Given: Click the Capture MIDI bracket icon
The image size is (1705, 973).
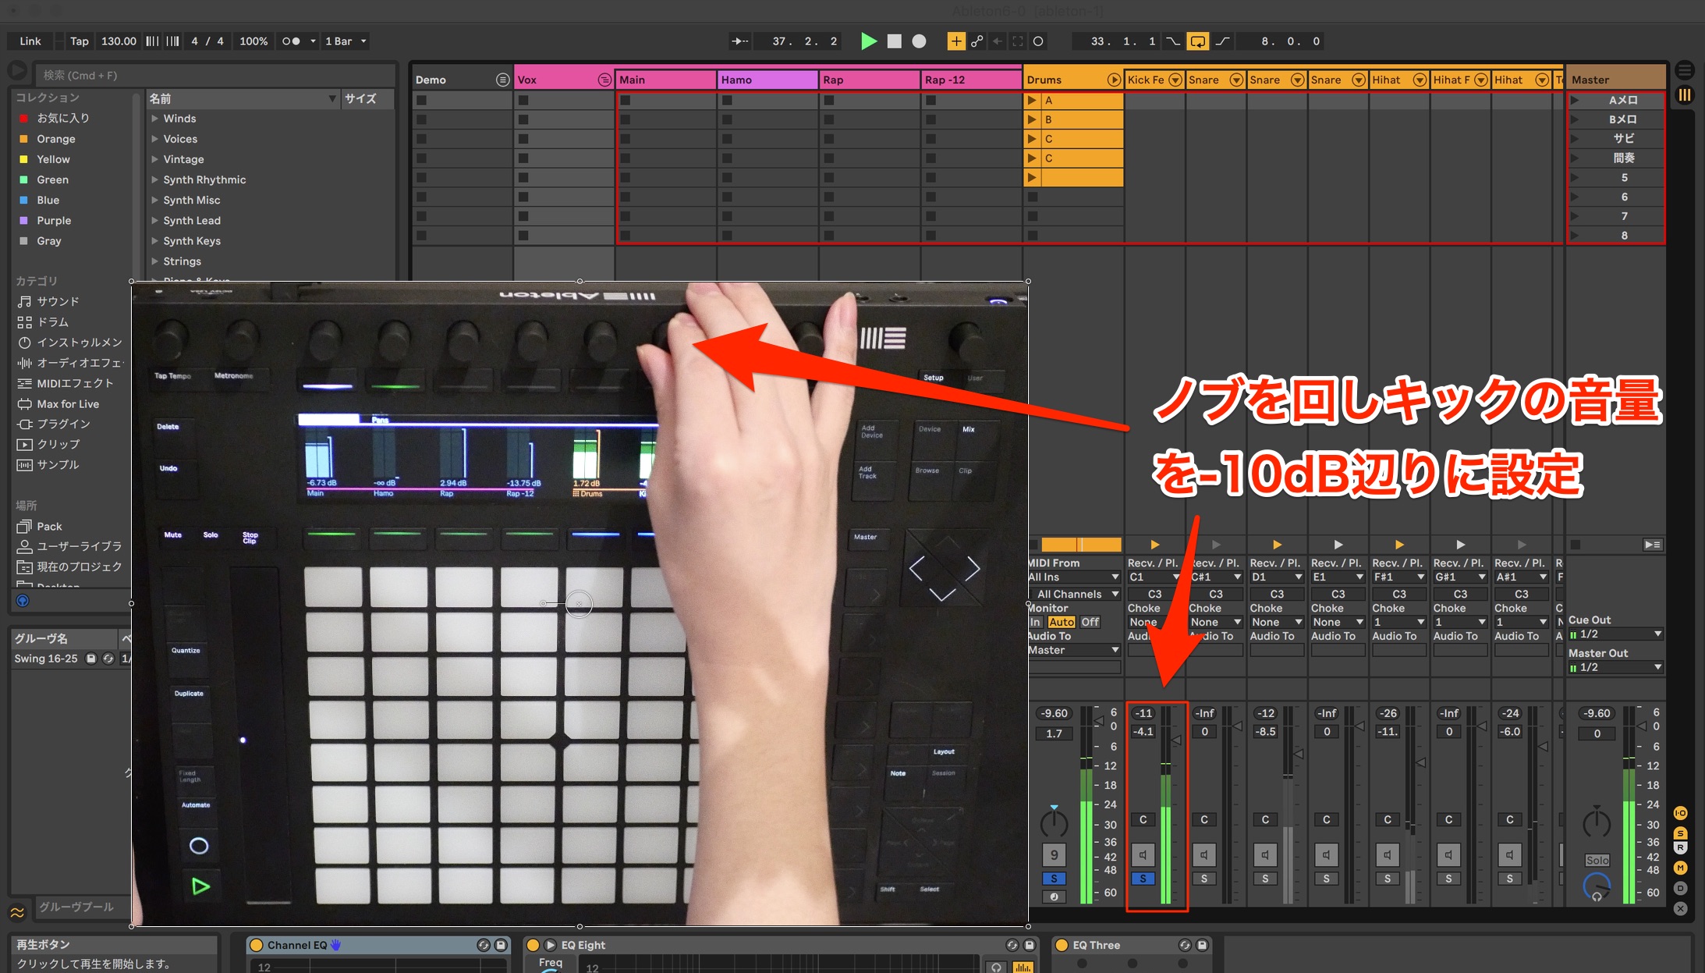Looking at the screenshot, I should click(1018, 41).
